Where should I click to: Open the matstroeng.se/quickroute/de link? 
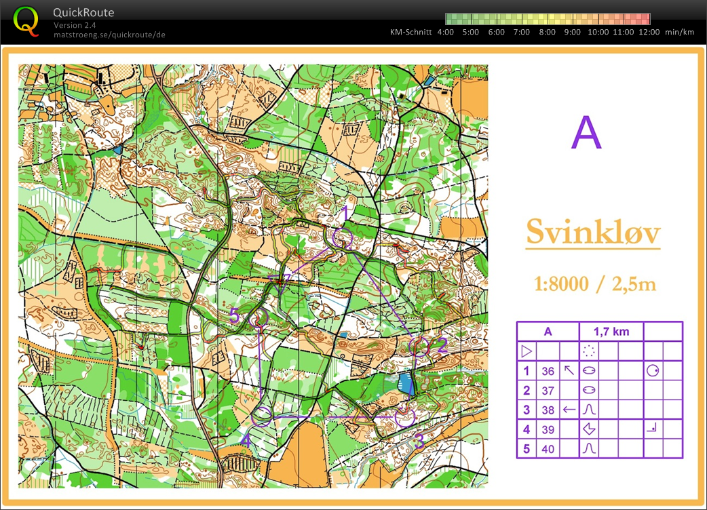click(x=109, y=35)
